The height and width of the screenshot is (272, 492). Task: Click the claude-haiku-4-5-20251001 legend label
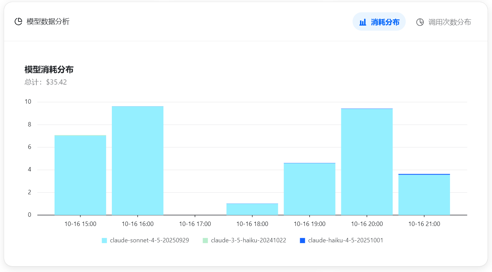346,240
